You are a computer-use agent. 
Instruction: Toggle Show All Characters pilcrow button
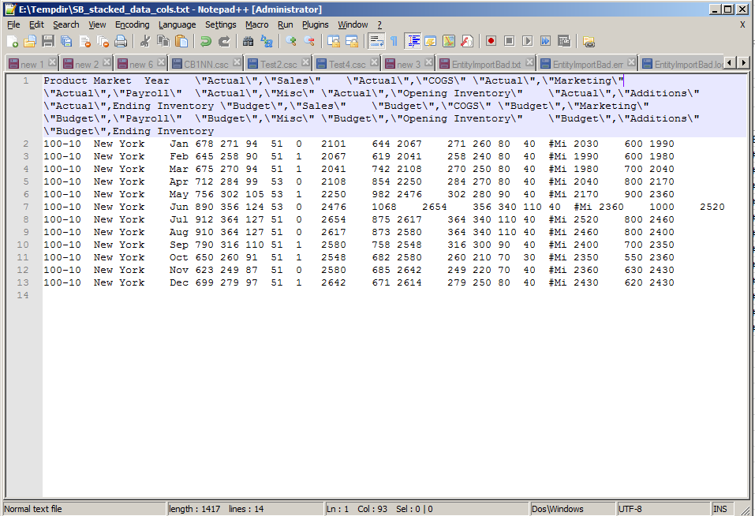click(394, 42)
